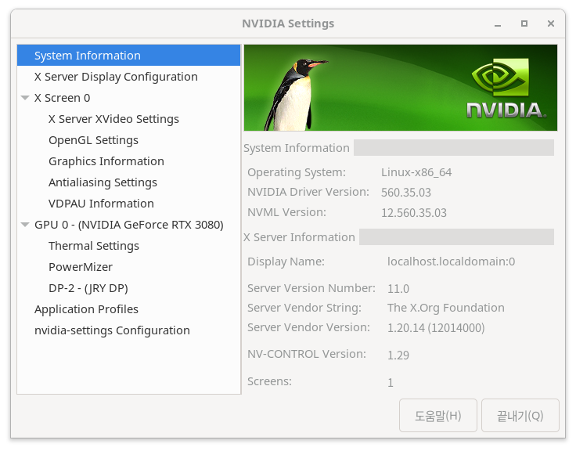The height and width of the screenshot is (451, 576).
Task: Open PowerMizer page
Action: pyautogui.click(x=81, y=267)
